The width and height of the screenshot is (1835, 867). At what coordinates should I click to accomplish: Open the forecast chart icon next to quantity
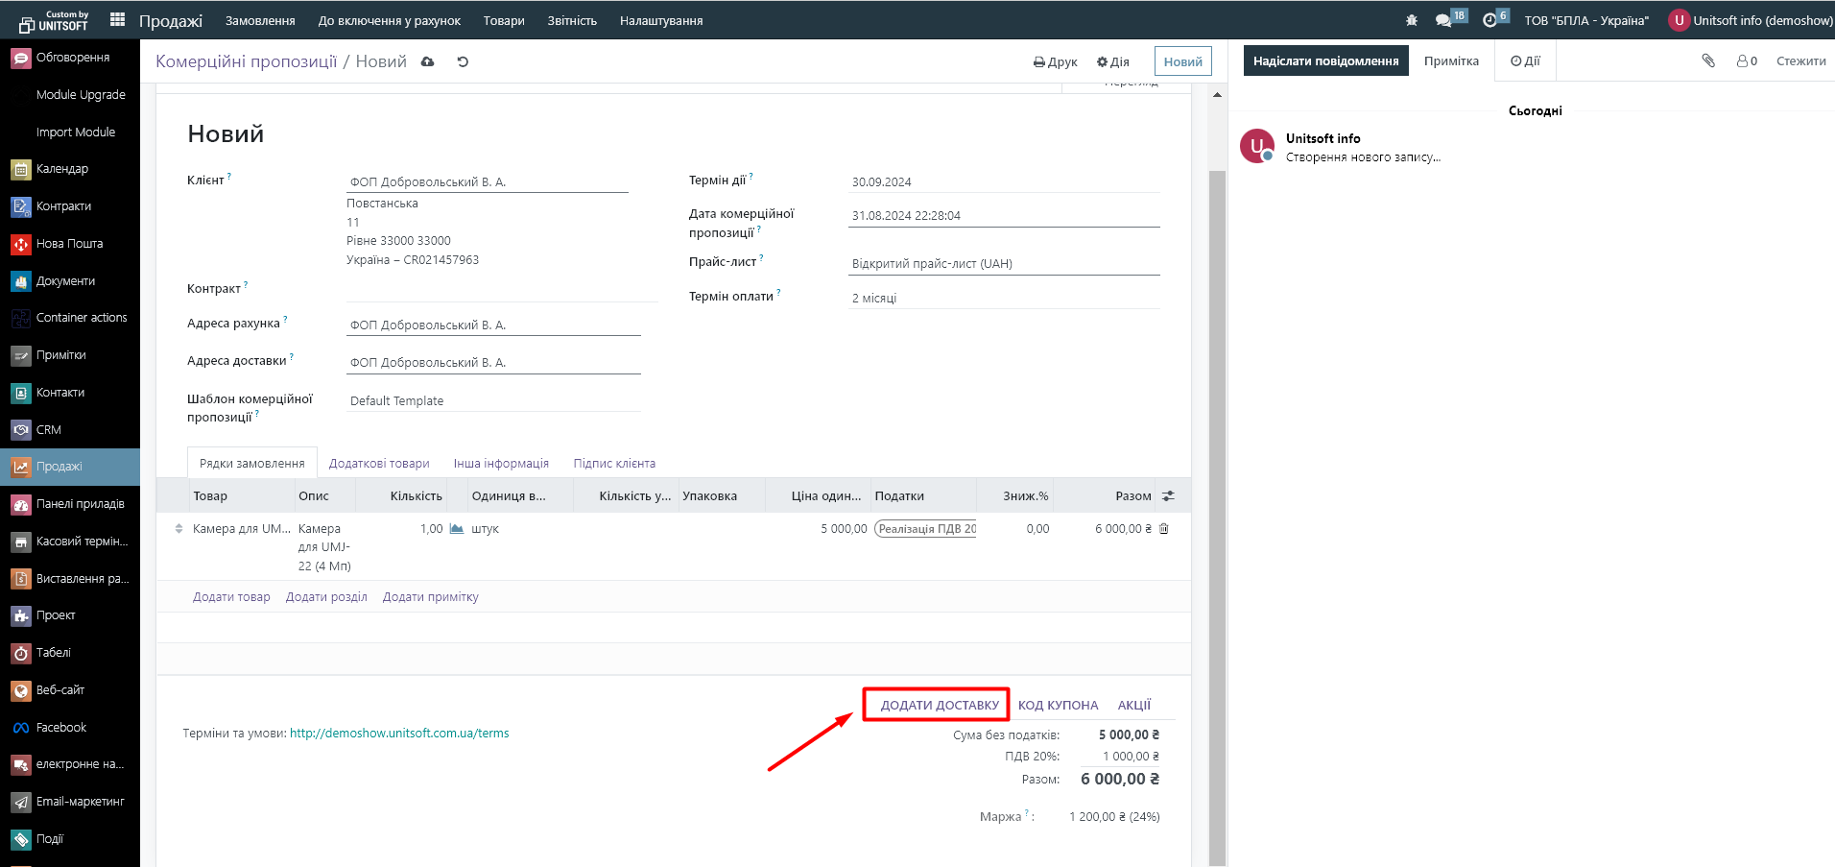coord(457,529)
